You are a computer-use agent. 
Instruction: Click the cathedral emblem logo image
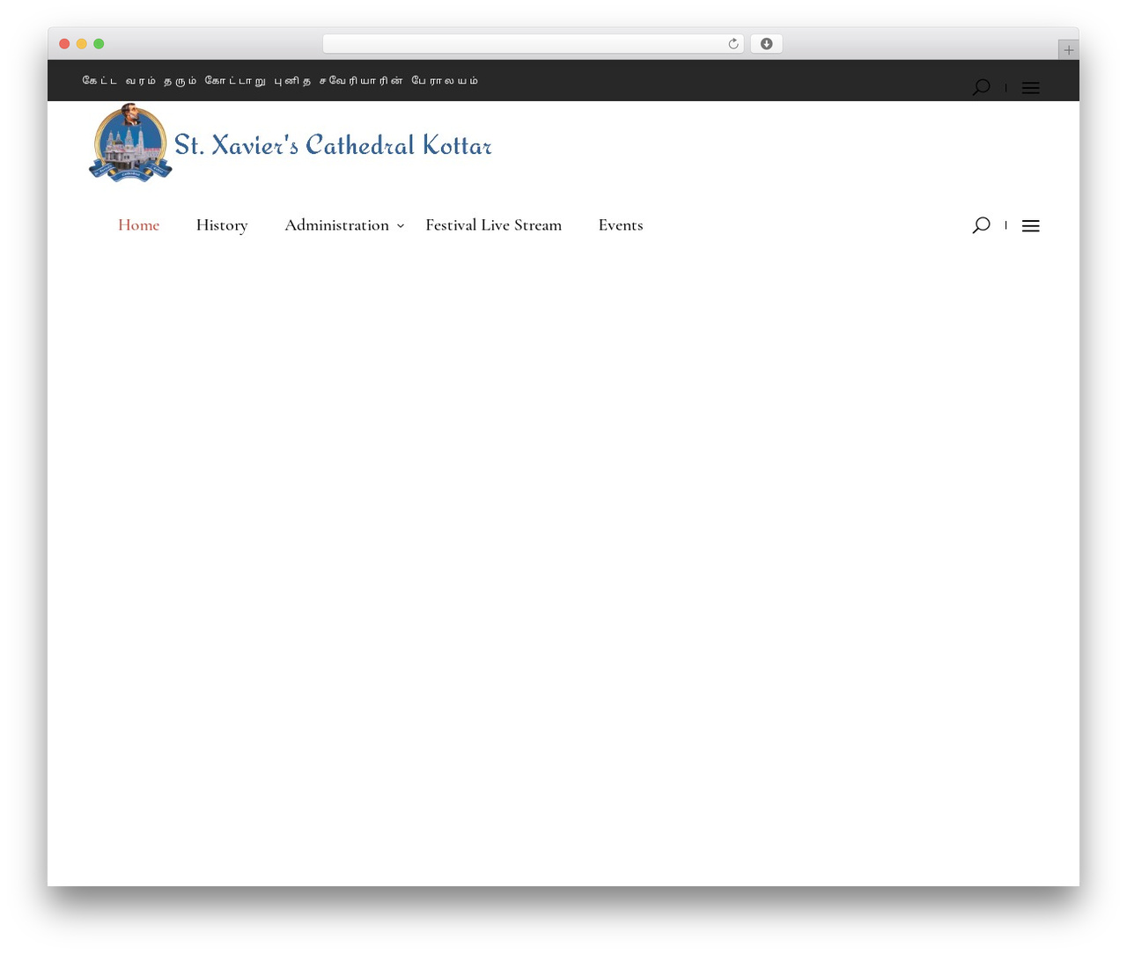click(130, 143)
